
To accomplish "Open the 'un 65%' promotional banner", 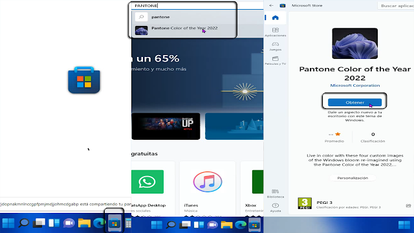I will coord(197,75).
